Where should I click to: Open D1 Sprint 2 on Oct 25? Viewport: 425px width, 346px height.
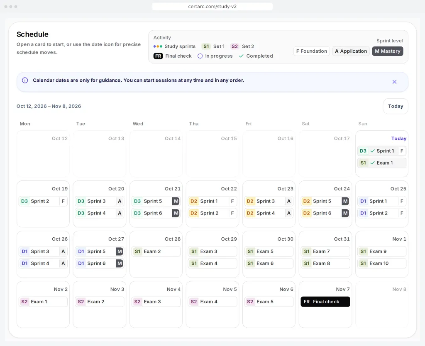[x=382, y=213]
